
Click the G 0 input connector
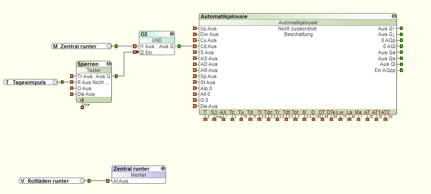coord(195,100)
